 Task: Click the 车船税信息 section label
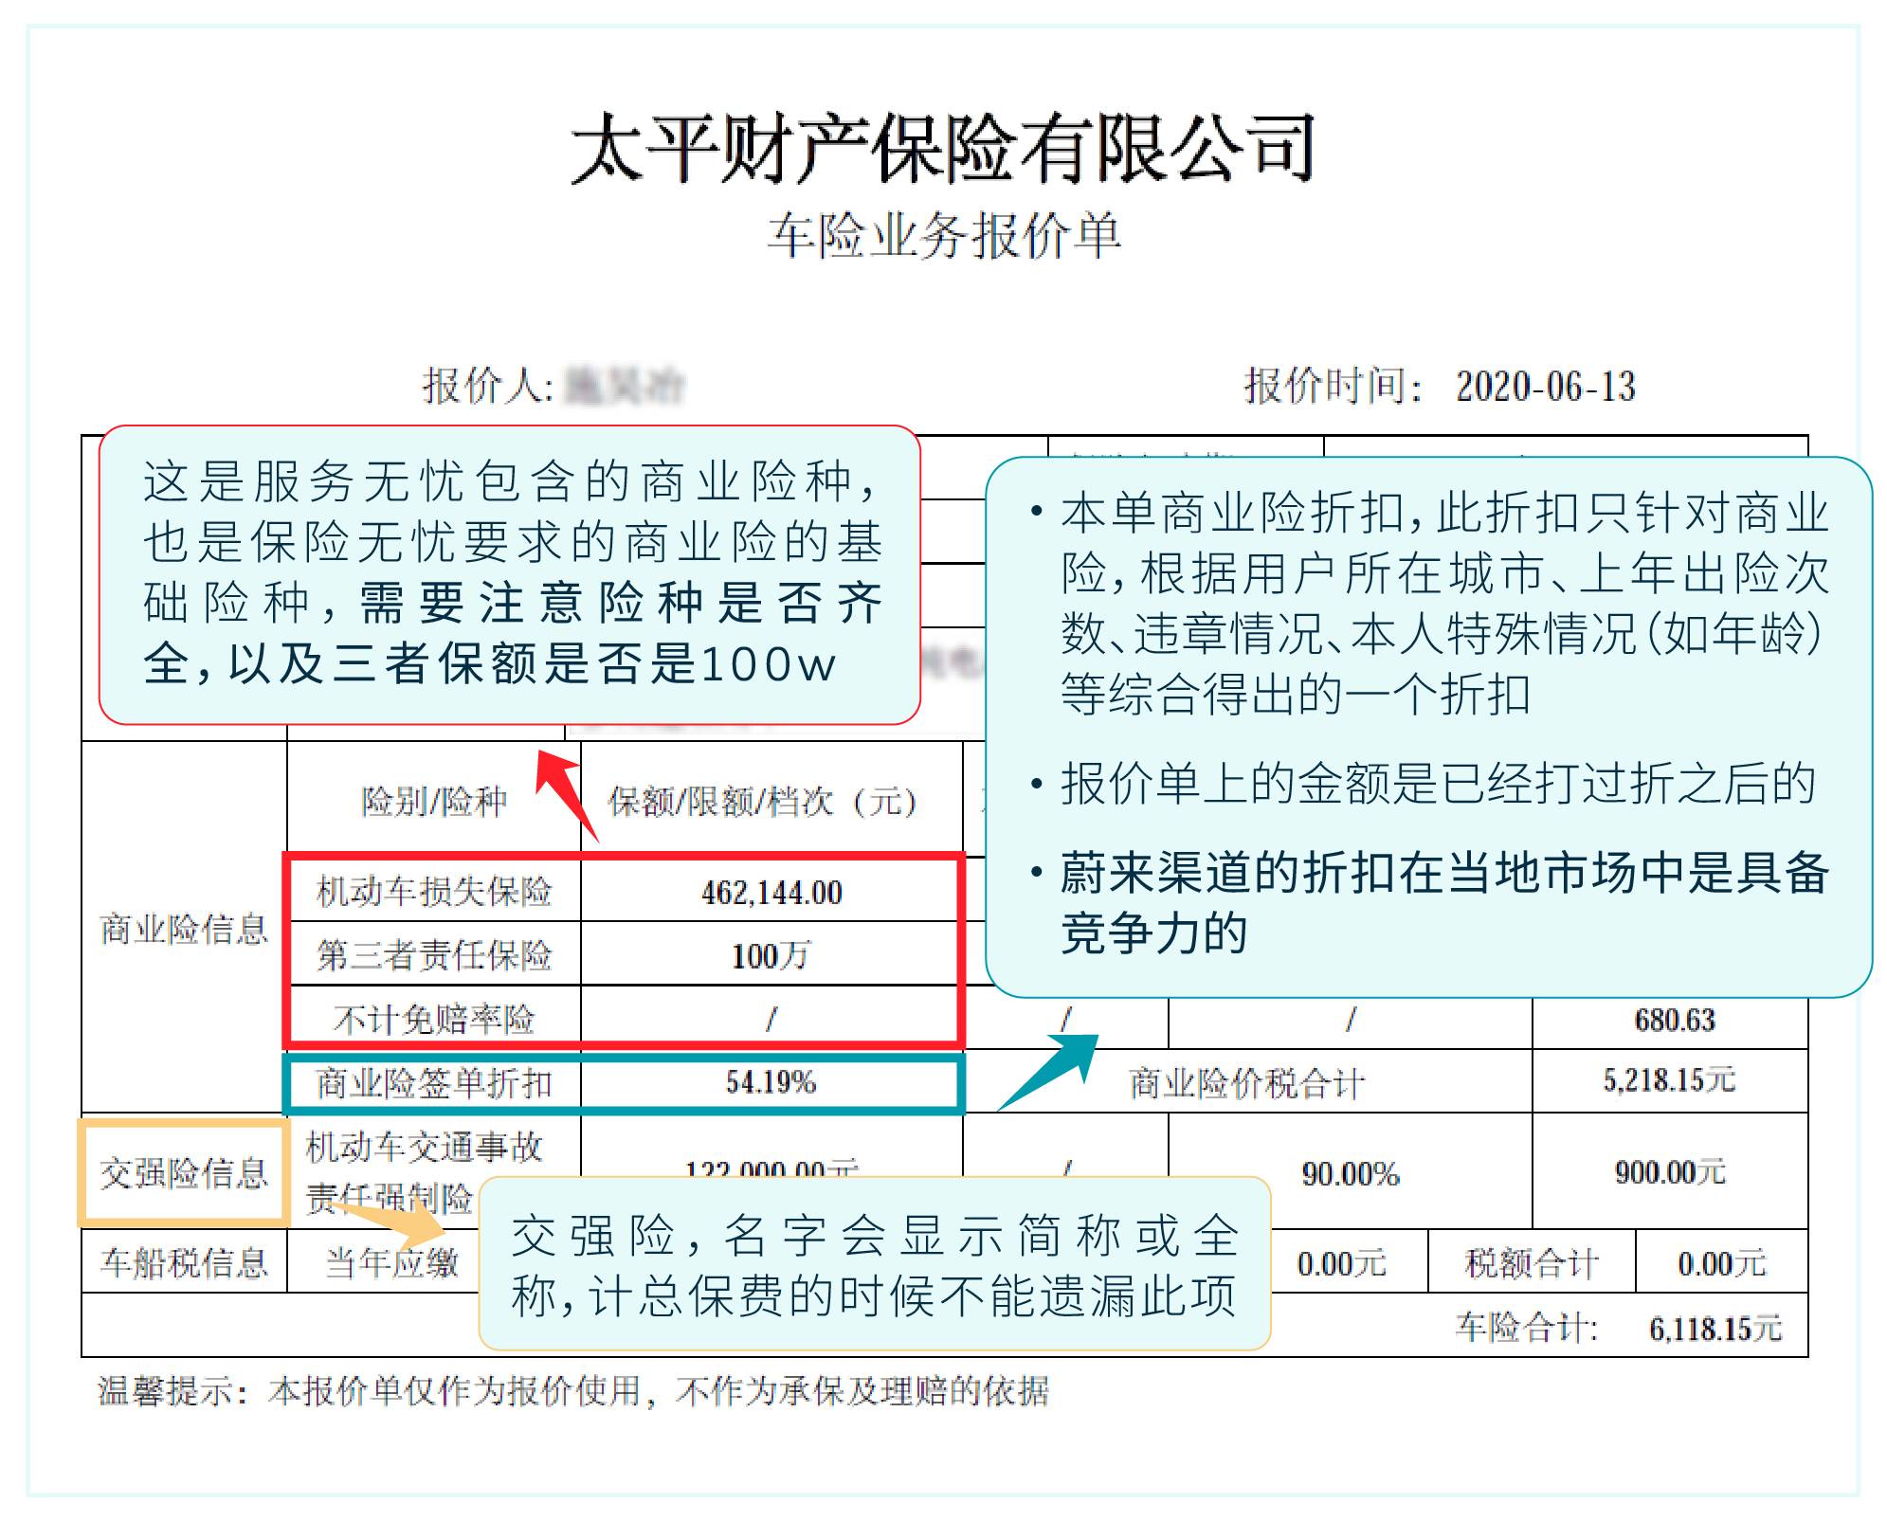click(184, 1263)
